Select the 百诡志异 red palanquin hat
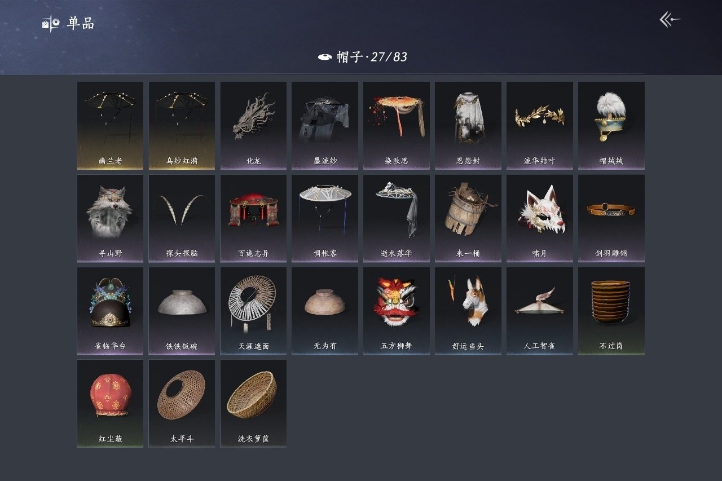The height and width of the screenshot is (481, 722). (x=253, y=218)
